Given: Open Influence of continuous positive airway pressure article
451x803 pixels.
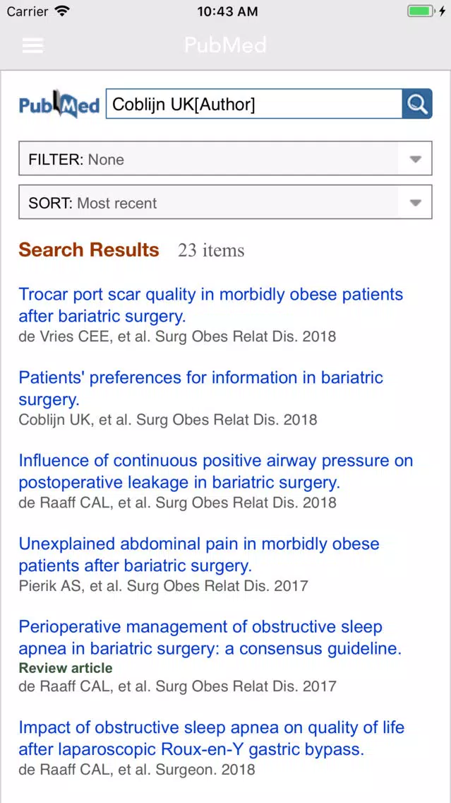Looking at the screenshot, I should tap(216, 471).
